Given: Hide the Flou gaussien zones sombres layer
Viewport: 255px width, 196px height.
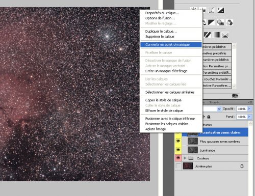Looking at the screenshot, I should click(178, 141).
